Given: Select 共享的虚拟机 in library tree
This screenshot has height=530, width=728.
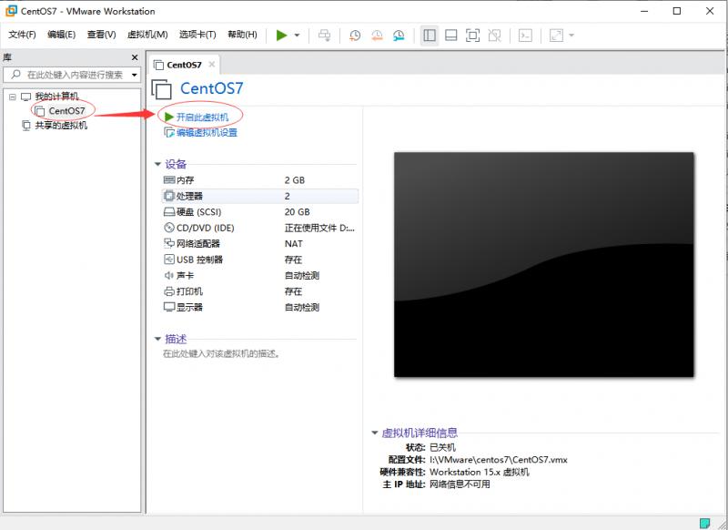Looking at the screenshot, I should (61, 126).
